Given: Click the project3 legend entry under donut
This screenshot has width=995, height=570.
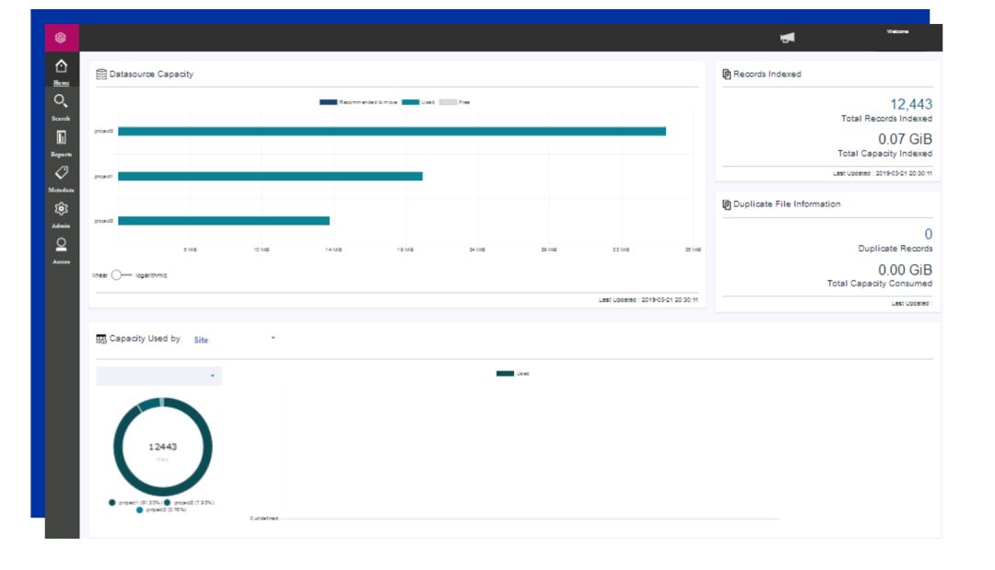Looking at the screenshot, I should pos(161,510).
